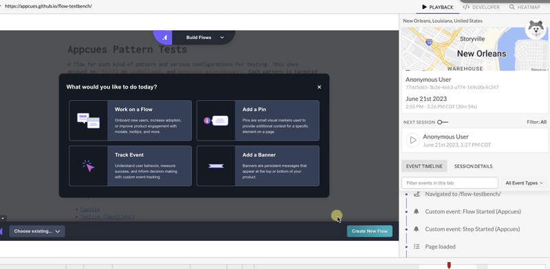Viewport: 550px width, 269px height.
Task: Play the next Anonymous User session
Action: pyautogui.click(x=413, y=140)
